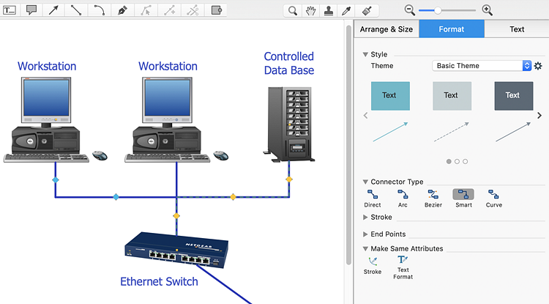Set connector type to Bezier
The image size is (549, 304).
tap(433, 199)
